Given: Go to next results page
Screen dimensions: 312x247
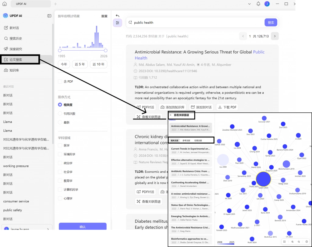Looking at the screenshot, I should 275,36.
